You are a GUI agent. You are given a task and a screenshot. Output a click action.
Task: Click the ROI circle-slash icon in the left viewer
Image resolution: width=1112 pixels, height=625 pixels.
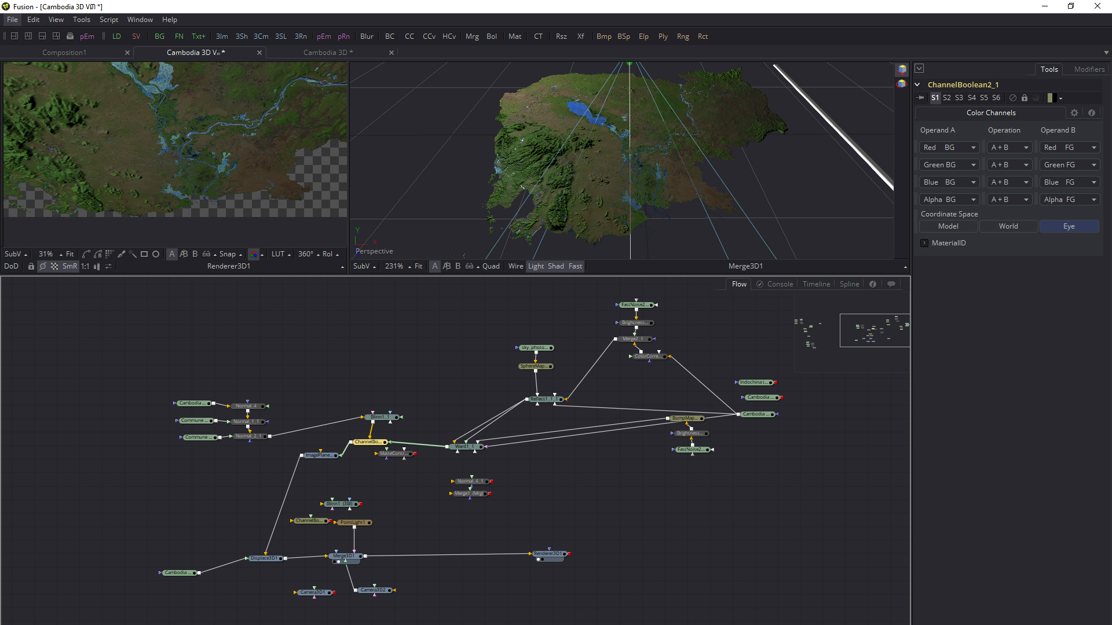tap(43, 266)
